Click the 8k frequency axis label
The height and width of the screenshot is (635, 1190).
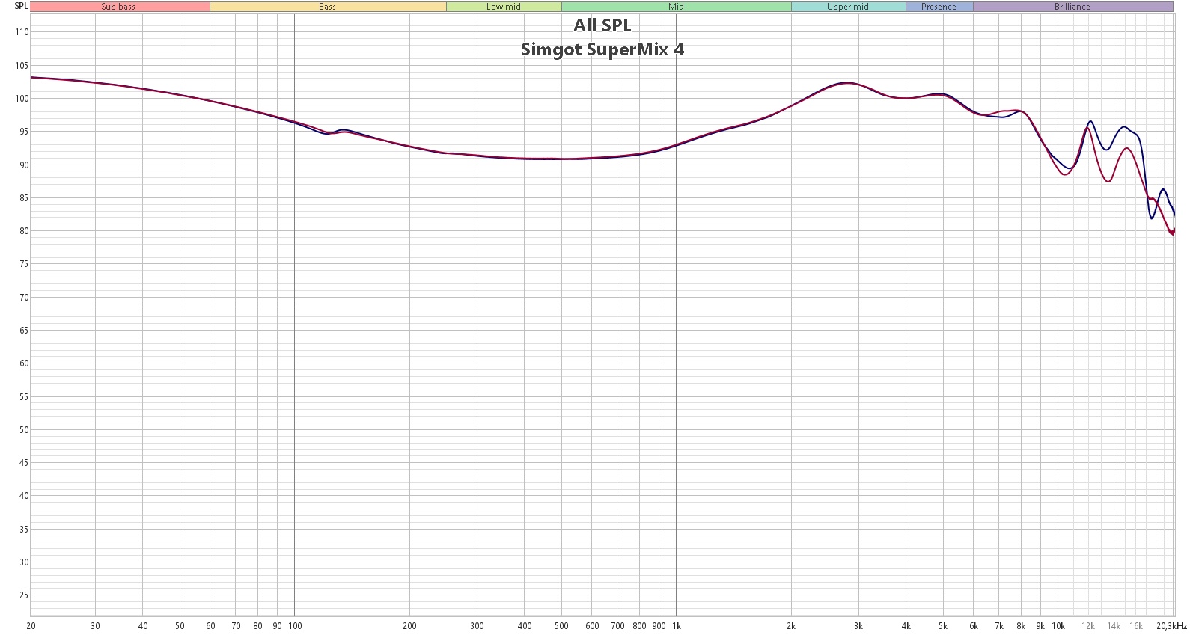(x=1021, y=626)
